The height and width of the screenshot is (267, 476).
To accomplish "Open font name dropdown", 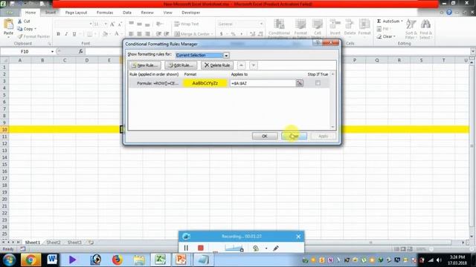I will tap(91, 24).
